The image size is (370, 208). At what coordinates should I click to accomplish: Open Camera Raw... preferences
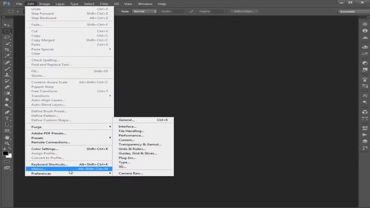pyautogui.click(x=143, y=173)
